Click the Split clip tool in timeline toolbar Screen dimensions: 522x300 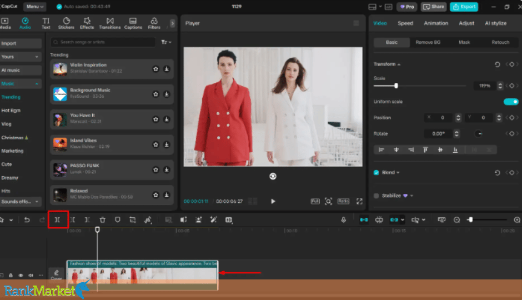pos(58,220)
